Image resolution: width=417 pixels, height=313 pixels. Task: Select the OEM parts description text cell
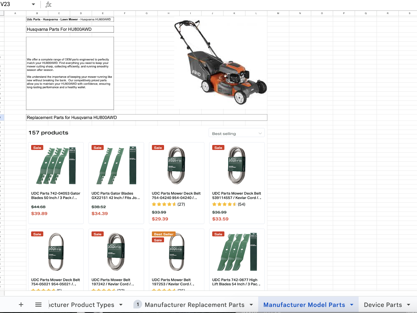click(x=70, y=73)
